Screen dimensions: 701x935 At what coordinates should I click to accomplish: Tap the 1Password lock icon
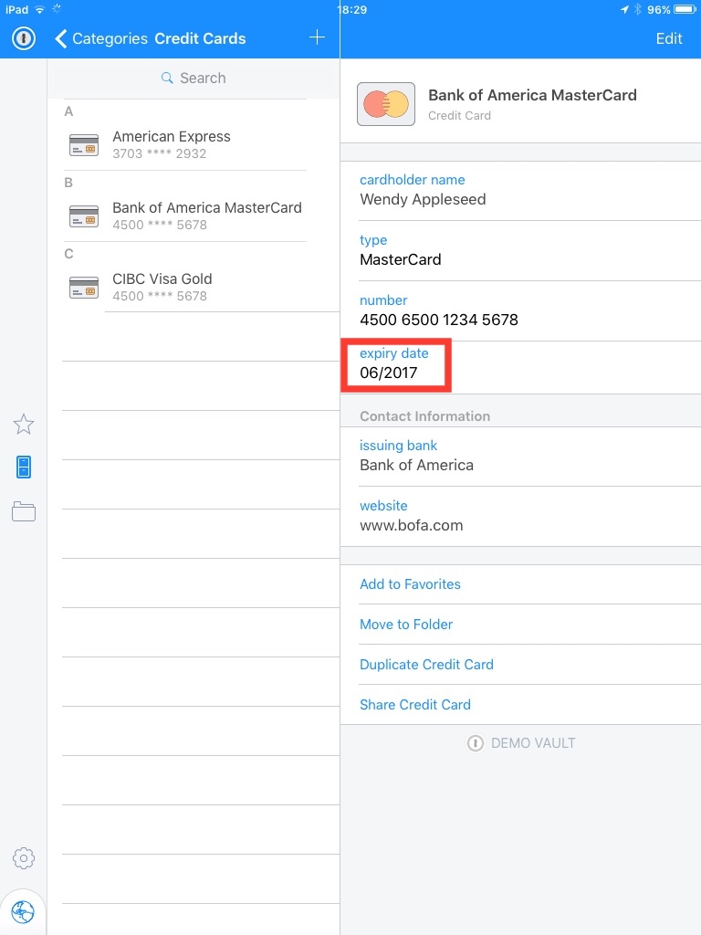click(x=23, y=38)
